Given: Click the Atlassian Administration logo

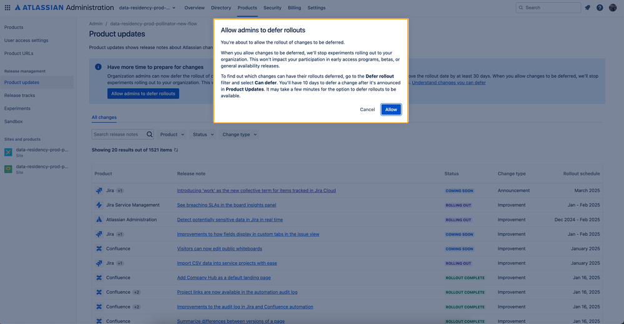Looking at the screenshot, I should (x=64, y=7).
